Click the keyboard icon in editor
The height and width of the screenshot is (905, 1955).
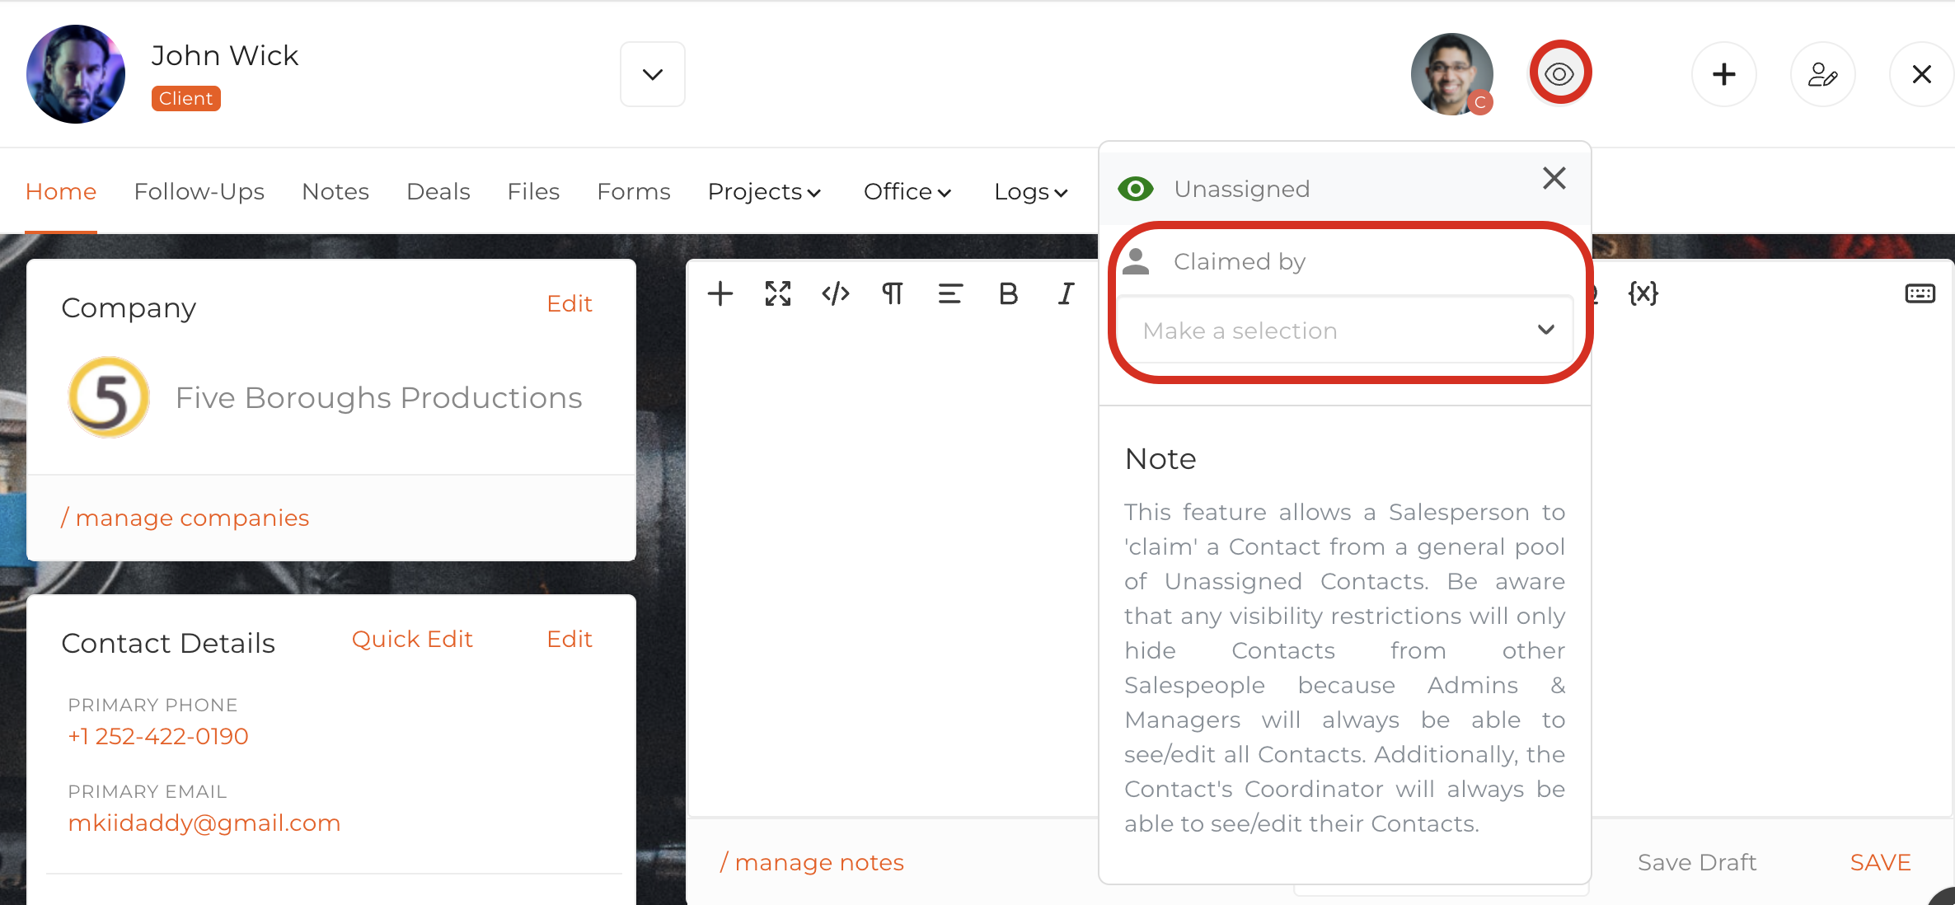(1920, 293)
